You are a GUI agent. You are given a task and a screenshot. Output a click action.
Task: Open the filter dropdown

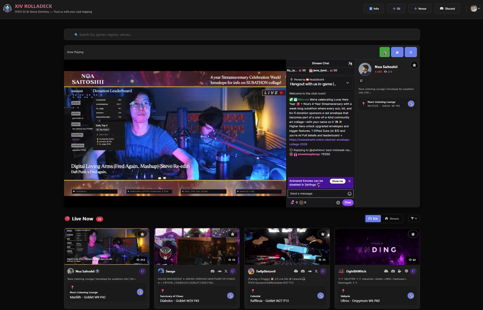(x=414, y=218)
